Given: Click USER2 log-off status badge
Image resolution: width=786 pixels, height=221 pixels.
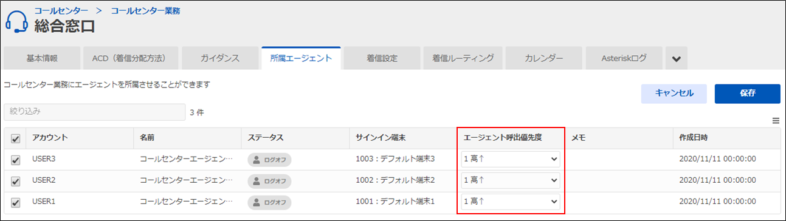Looking at the screenshot, I should tap(269, 181).
